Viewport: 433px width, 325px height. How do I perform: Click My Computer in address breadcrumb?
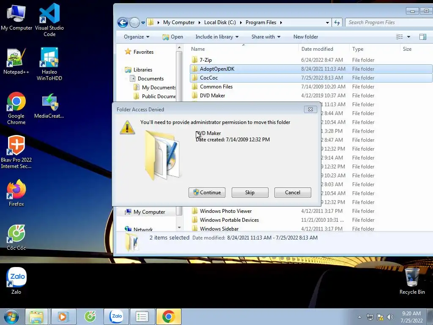pyautogui.click(x=179, y=22)
